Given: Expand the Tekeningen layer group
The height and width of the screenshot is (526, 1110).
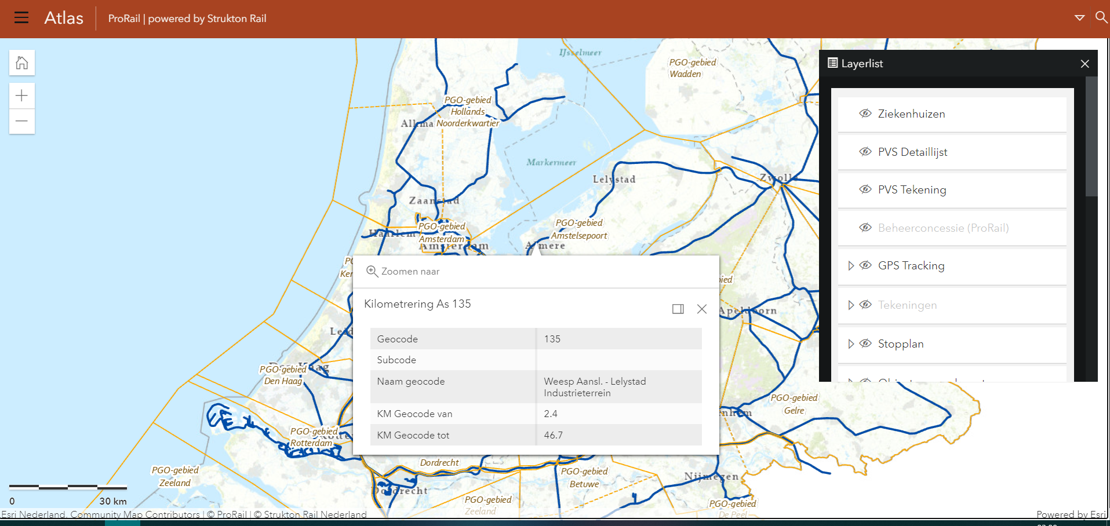Looking at the screenshot, I should 851,305.
